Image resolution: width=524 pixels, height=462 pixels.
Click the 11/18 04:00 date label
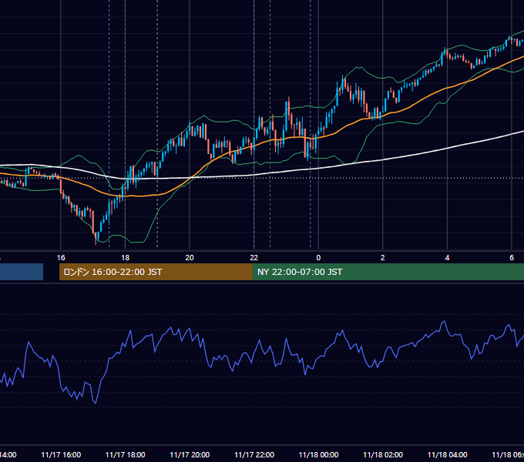(x=448, y=454)
